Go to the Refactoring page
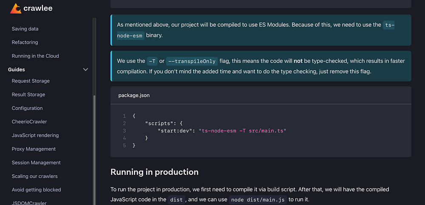The image size is (425, 205). coord(25,42)
